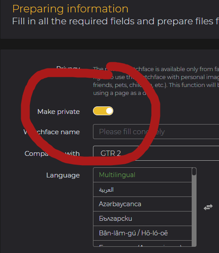219x253 pixels.
Task: Click the privacy description paragraph
Action: click(x=156, y=81)
